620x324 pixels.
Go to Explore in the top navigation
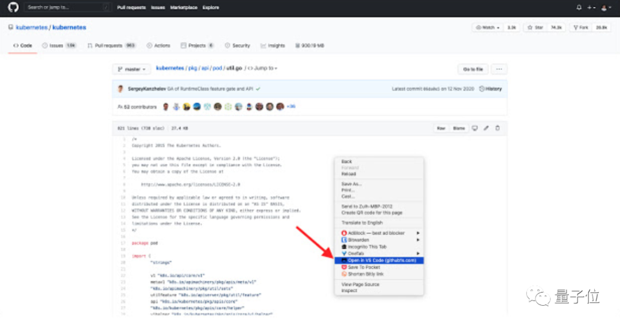211,7
